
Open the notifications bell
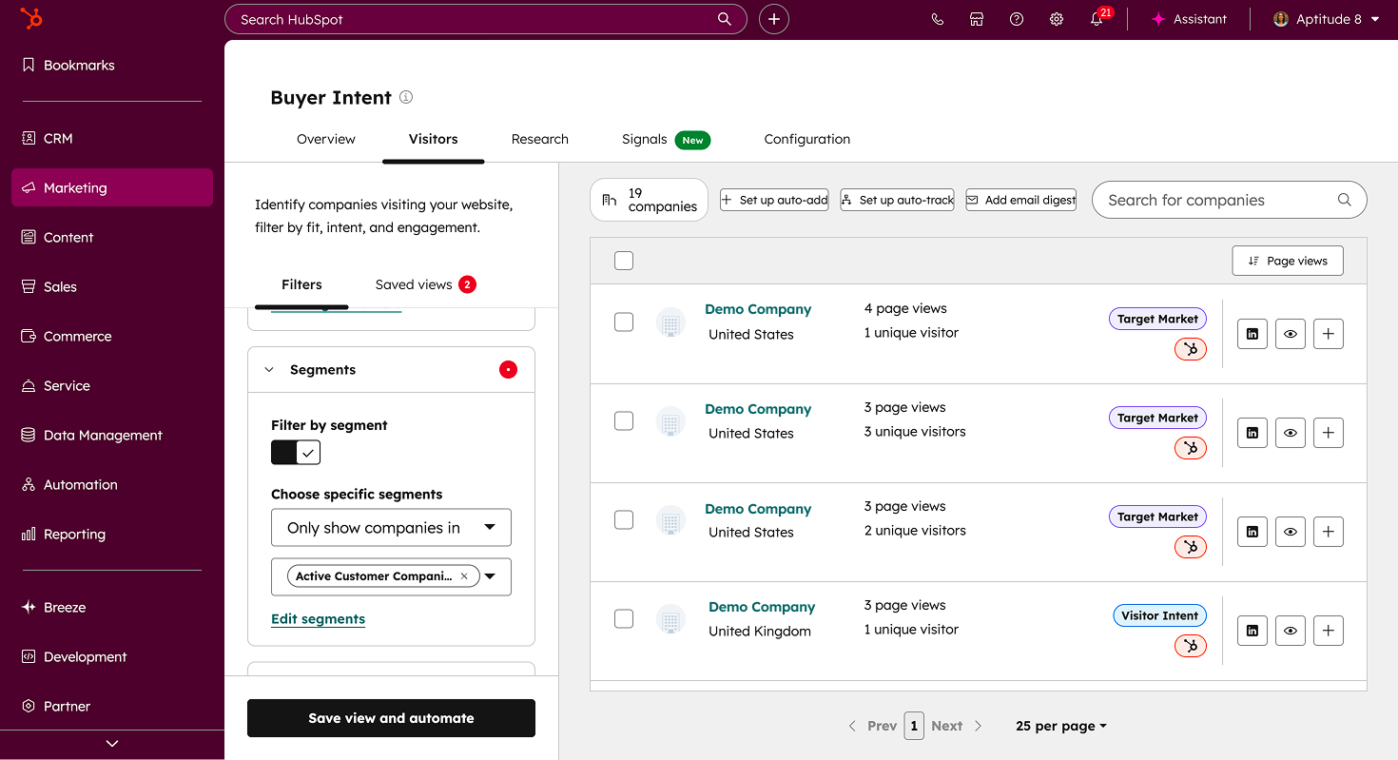coord(1097,19)
